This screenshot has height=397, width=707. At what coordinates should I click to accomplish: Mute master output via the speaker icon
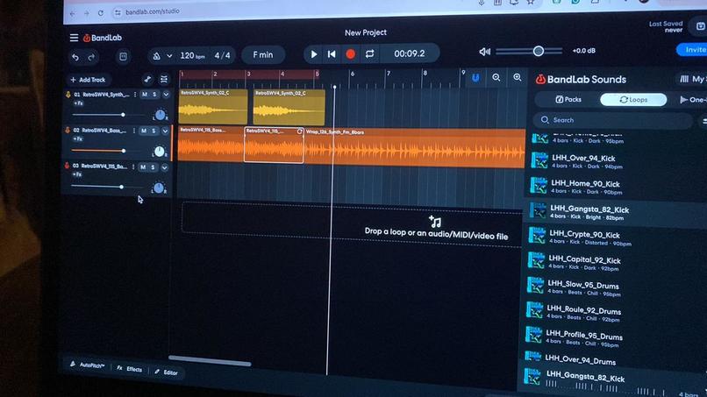(485, 52)
